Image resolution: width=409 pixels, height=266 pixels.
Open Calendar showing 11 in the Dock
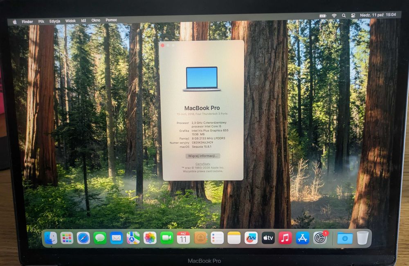pos(183,238)
